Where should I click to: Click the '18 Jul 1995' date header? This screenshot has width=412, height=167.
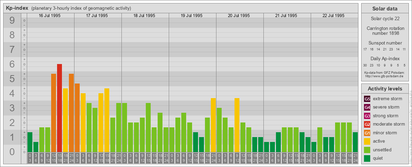[144, 16]
